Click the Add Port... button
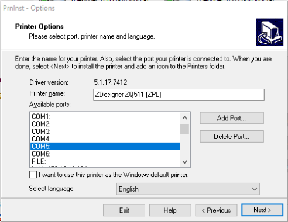The width and height of the screenshot is (288, 222). tap(232, 118)
